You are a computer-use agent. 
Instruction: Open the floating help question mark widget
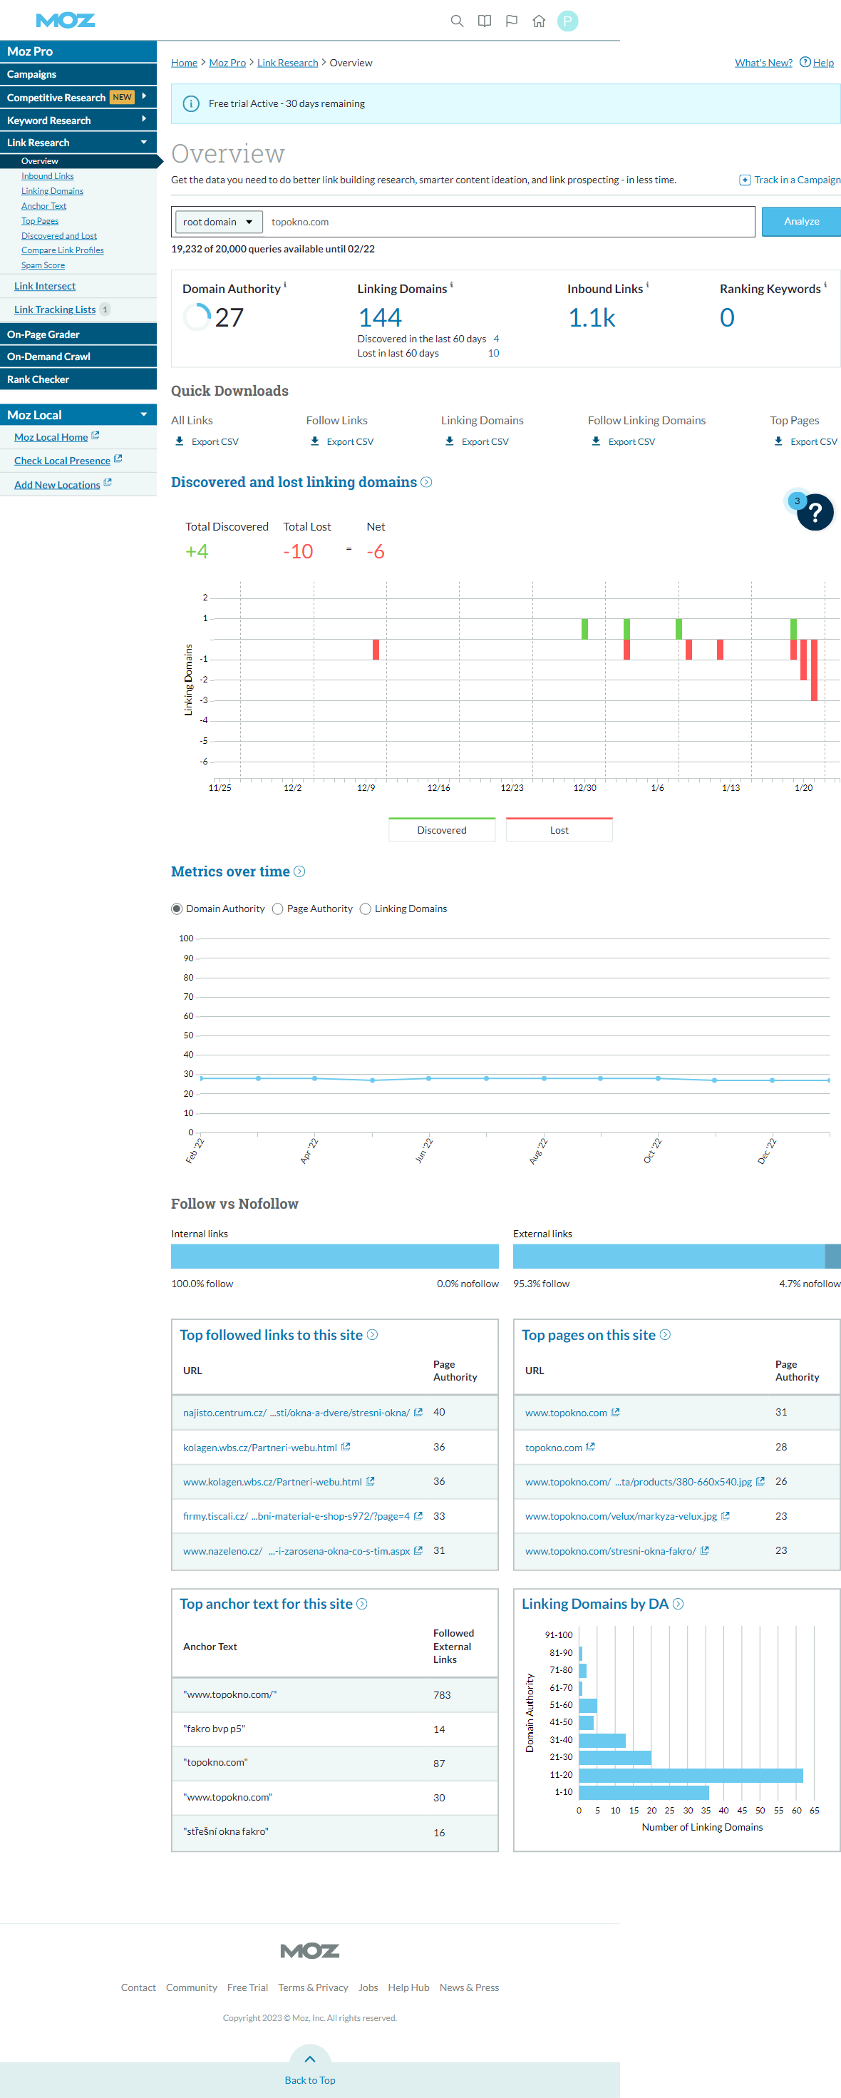point(814,513)
